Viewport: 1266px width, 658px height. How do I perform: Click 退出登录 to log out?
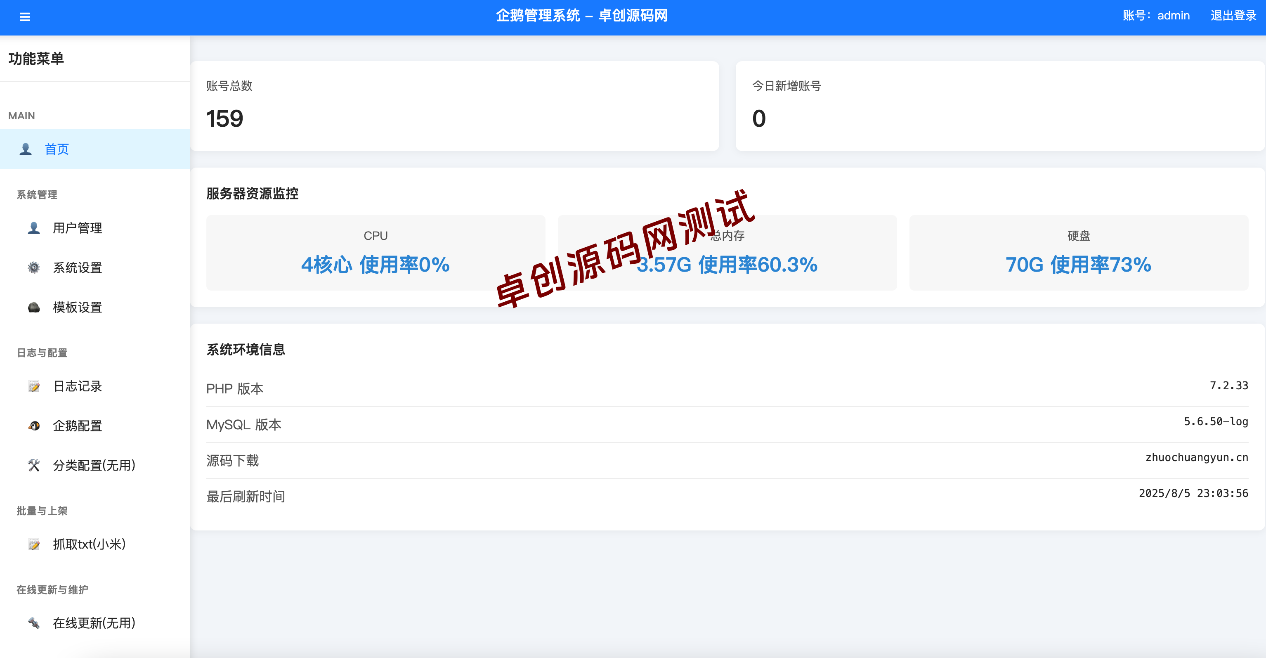click(x=1233, y=16)
